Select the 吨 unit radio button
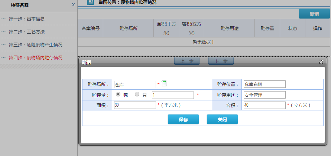Screen dimensions: 331x156 (119, 94)
